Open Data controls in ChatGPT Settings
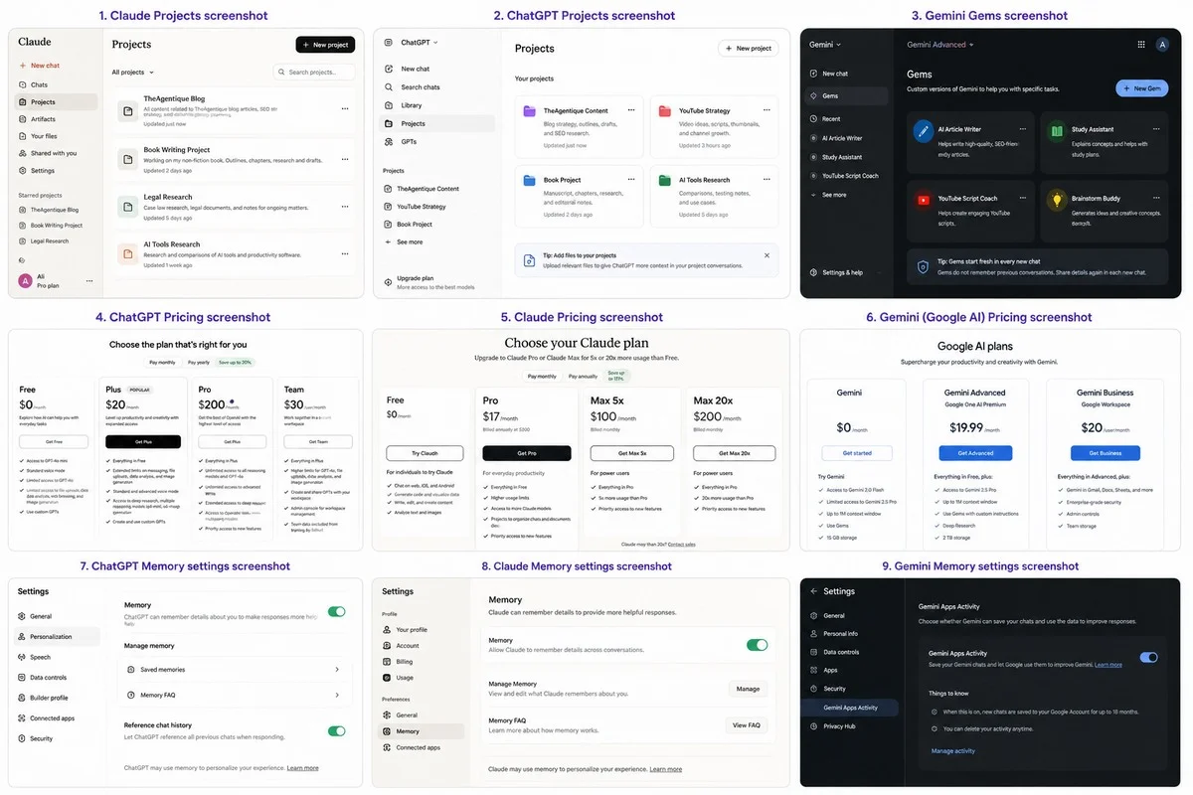Image resolution: width=1193 pixels, height=795 pixels. [x=48, y=678]
